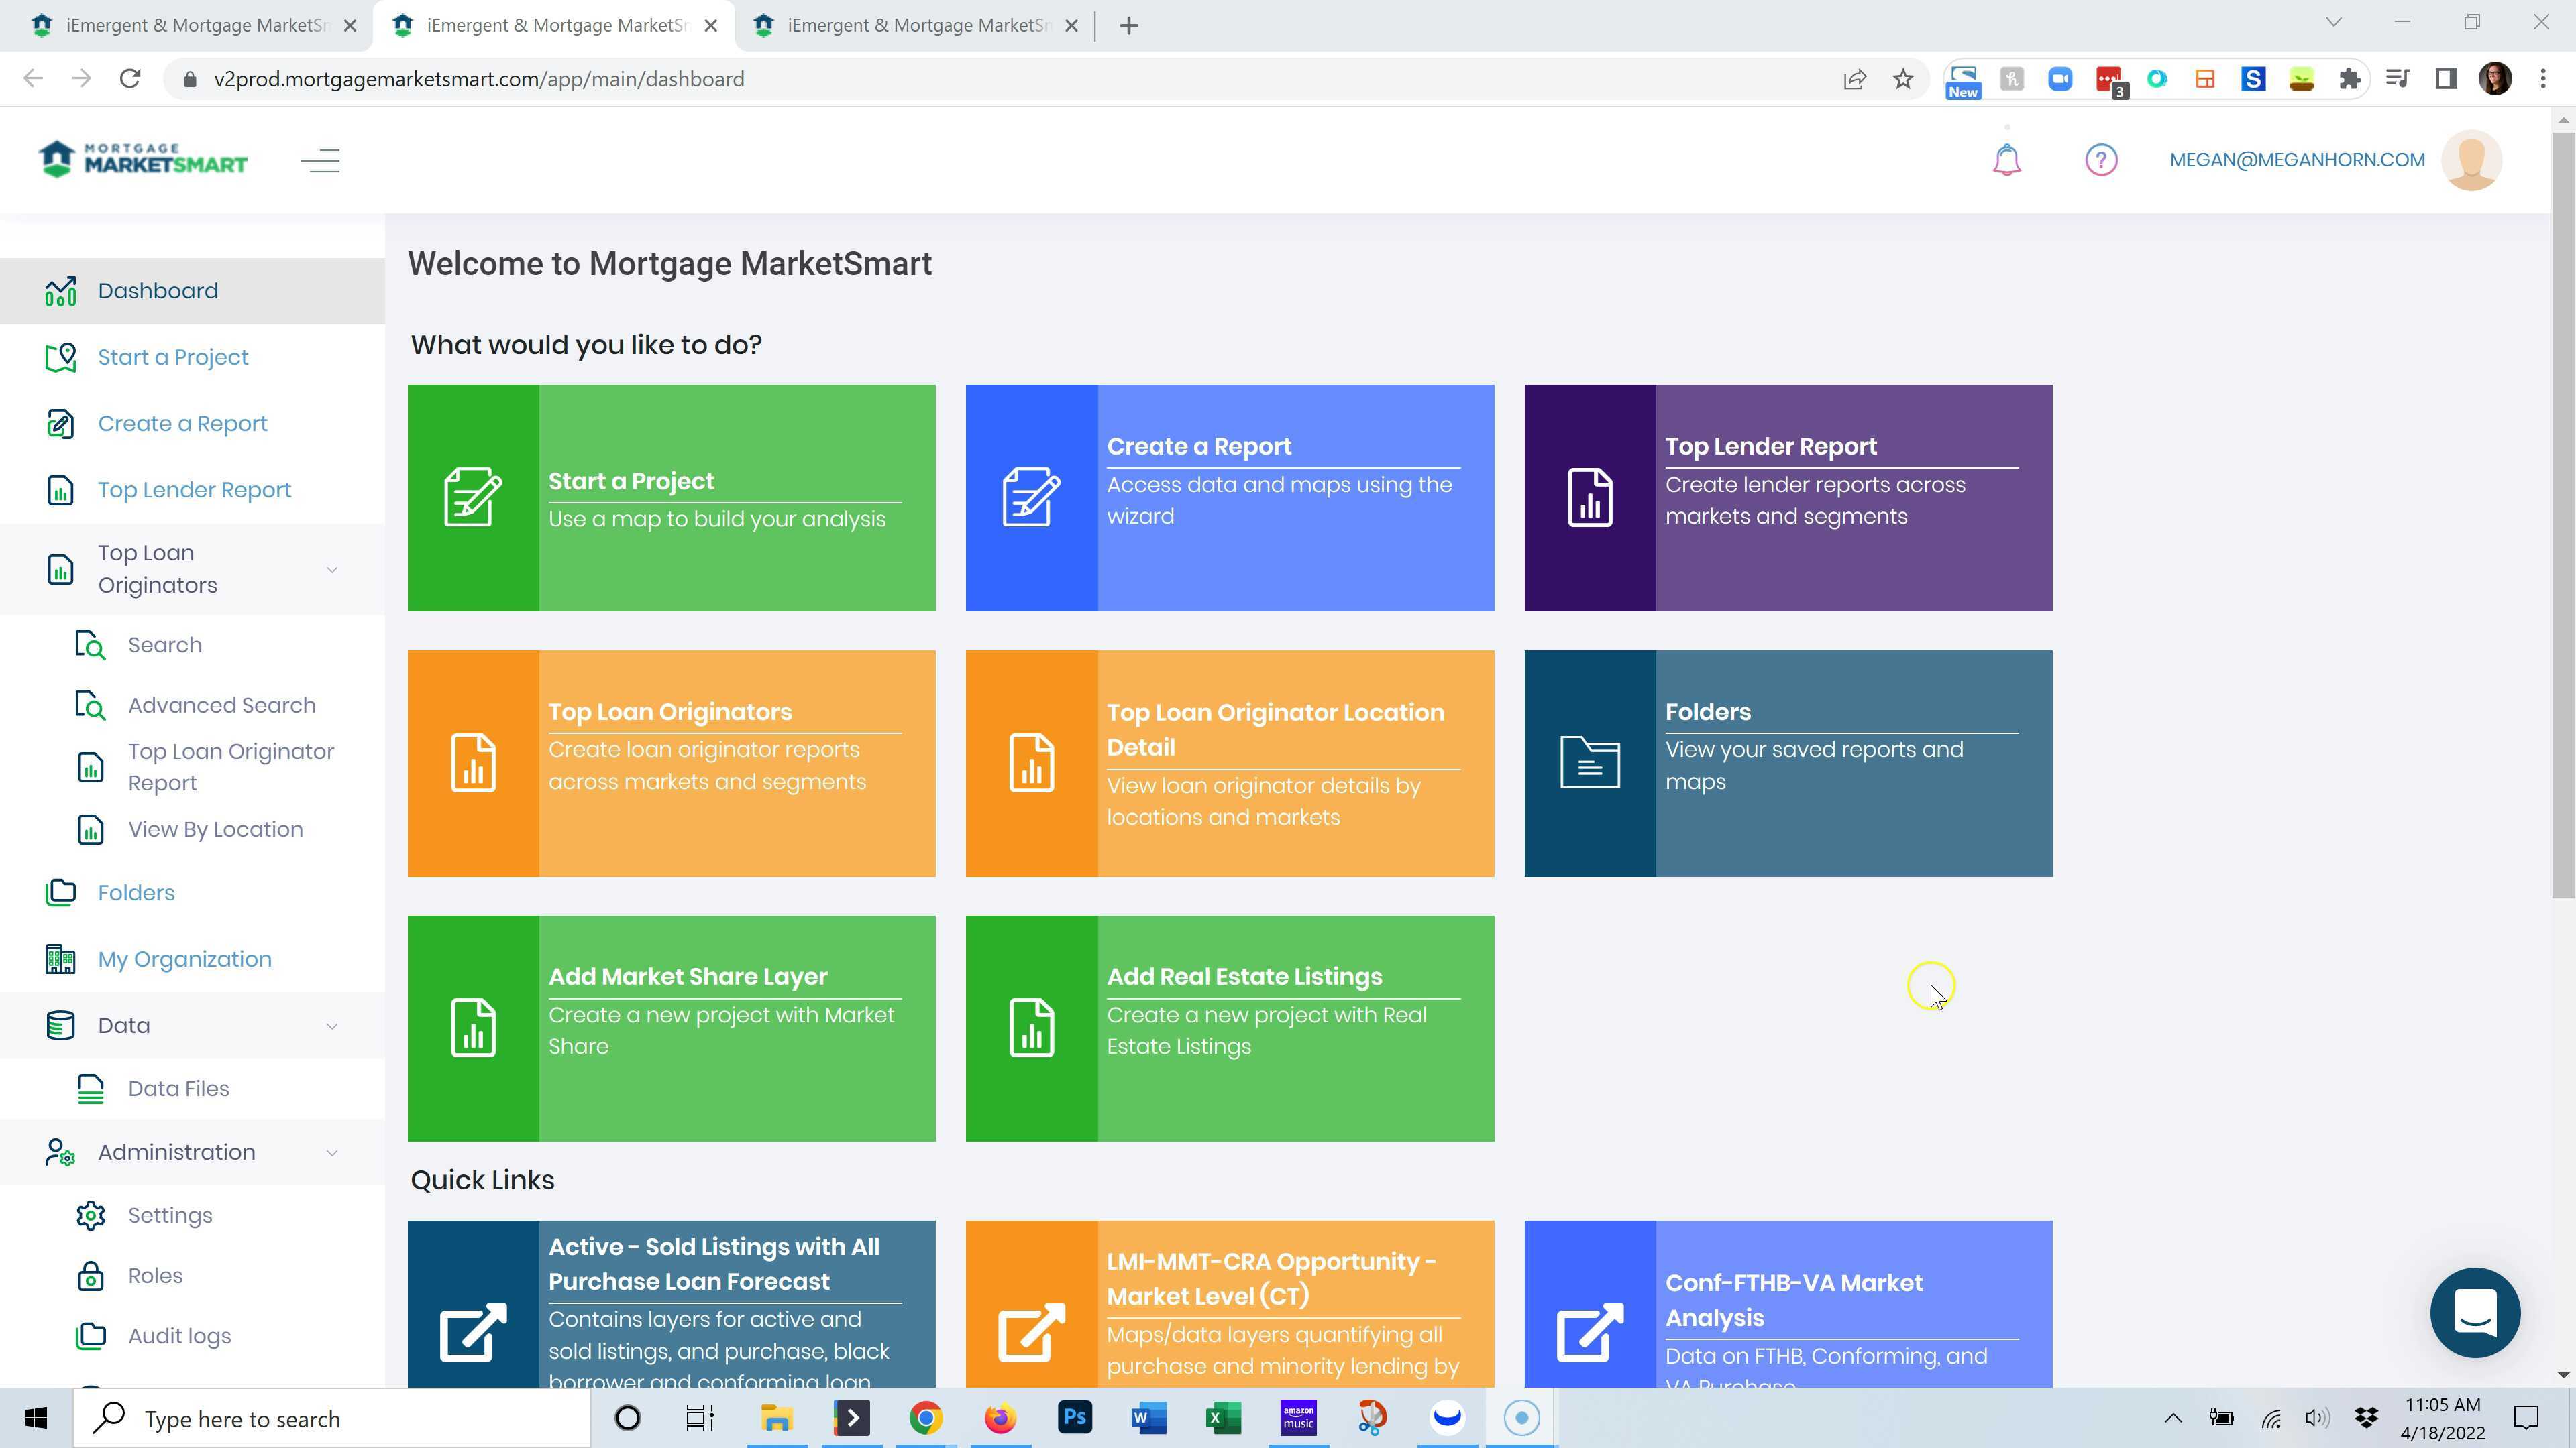Click the user avatar picture
The width and height of the screenshot is (2576, 1448).
click(x=2471, y=160)
